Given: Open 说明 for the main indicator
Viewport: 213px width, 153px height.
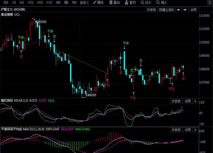Looking at the screenshot, I should (x=193, y=10).
